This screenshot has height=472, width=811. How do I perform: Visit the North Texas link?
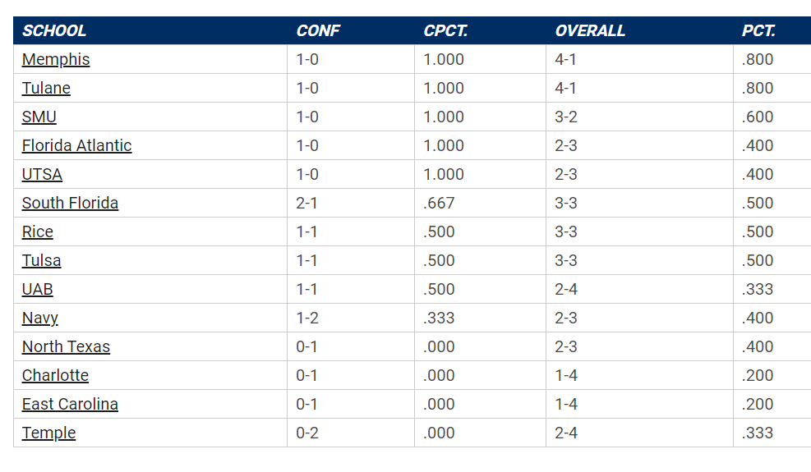[66, 347]
